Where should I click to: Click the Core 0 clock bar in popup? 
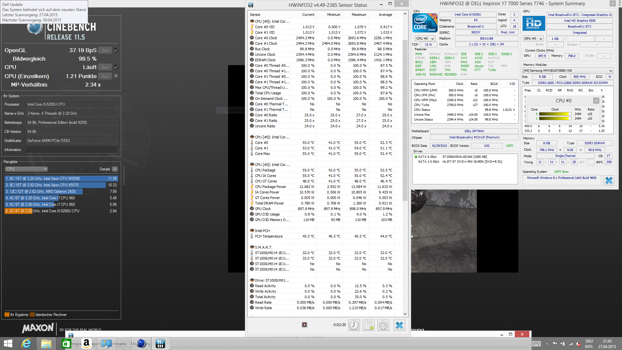click(555, 114)
